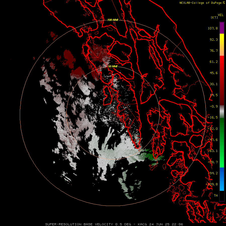Select the 61.2 legend value

[214, 62]
